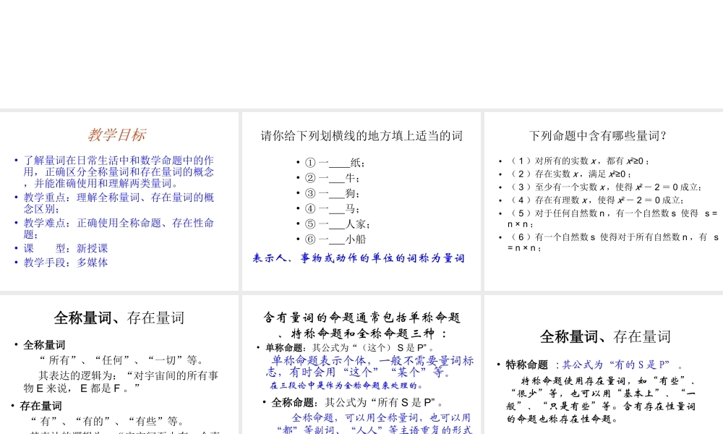The image size is (723, 434).
Task: Select the 课型：新授课 line
Action: pyautogui.click(x=65, y=248)
